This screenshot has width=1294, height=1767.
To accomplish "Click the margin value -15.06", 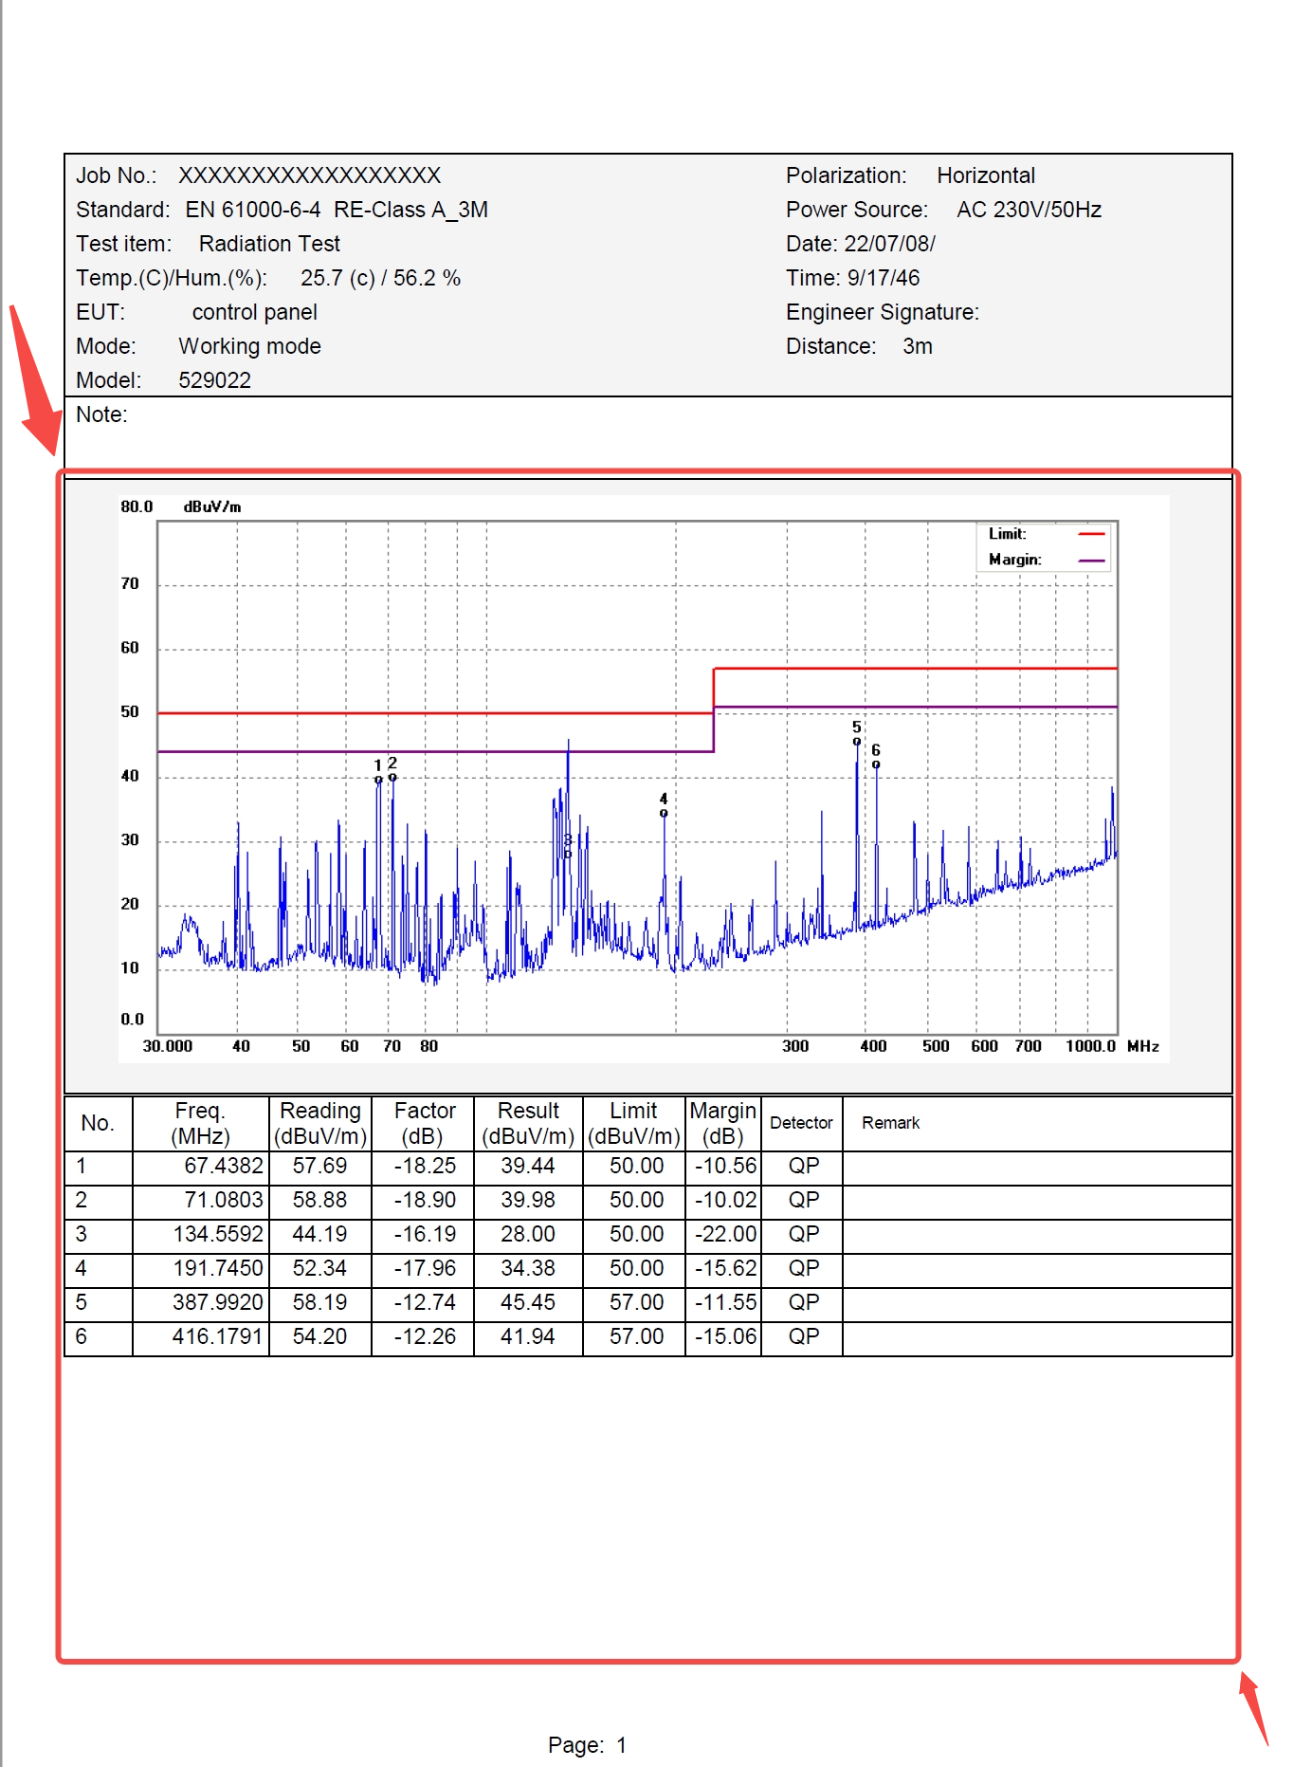I will click(x=725, y=1336).
